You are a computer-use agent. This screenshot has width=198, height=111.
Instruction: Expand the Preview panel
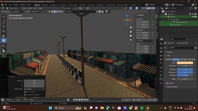(x=169, y=52)
